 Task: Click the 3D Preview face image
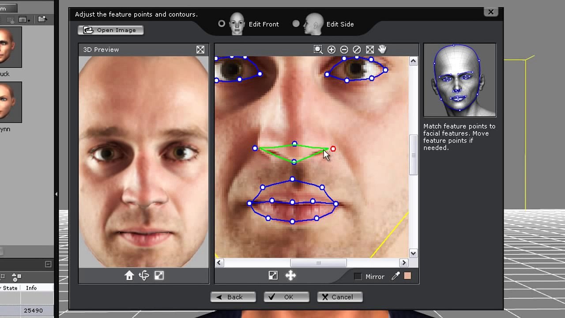click(143, 162)
